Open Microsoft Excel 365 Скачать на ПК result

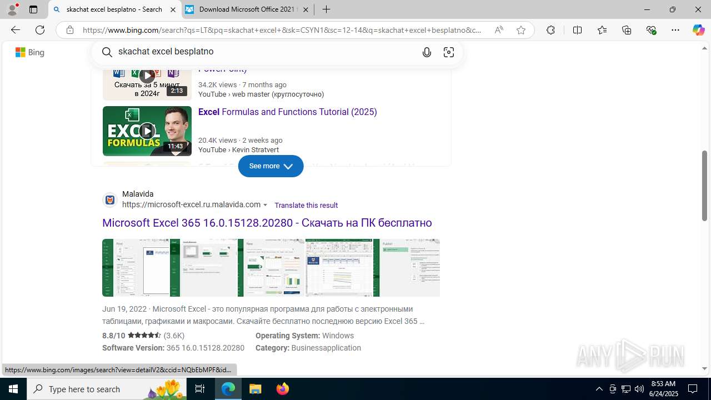(x=267, y=223)
